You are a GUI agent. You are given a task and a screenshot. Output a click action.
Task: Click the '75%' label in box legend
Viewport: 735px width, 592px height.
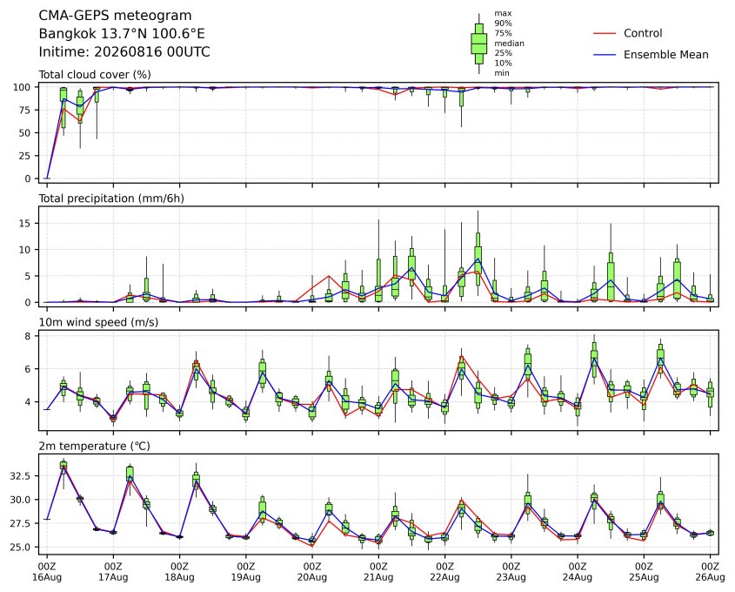(x=503, y=33)
